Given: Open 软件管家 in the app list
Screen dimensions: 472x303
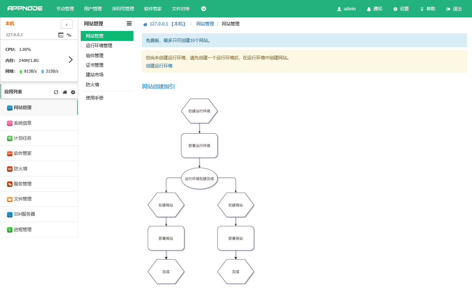Looking at the screenshot, I should 39,153.
